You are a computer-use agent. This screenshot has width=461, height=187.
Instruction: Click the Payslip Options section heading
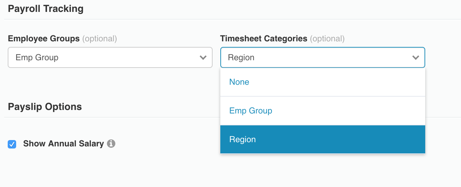click(x=45, y=107)
